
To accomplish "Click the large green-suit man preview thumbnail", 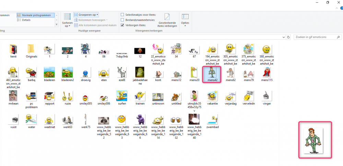I will pos(315,140).
